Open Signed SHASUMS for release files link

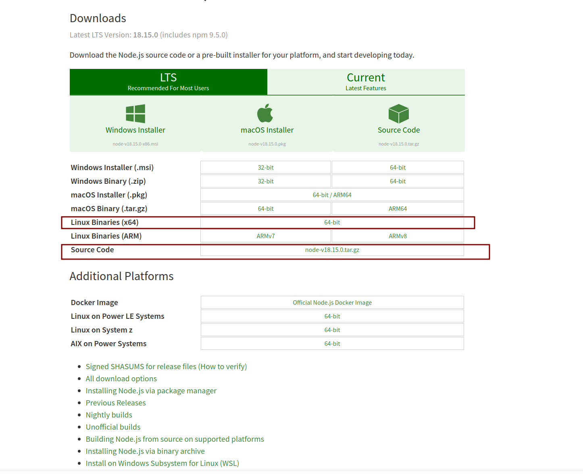click(166, 366)
